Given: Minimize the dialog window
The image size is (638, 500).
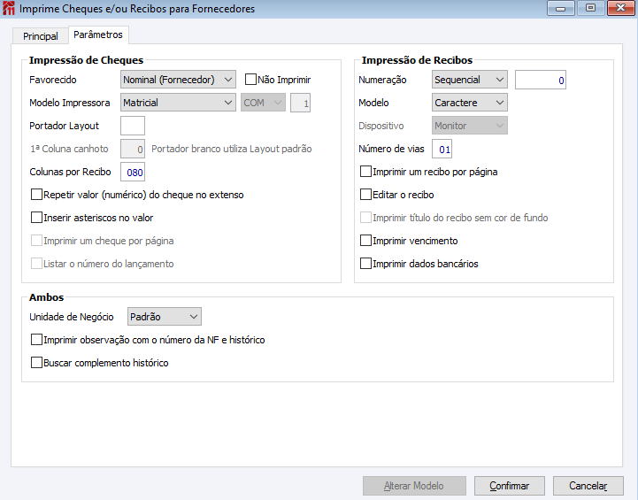Looking at the screenshot, I should 561,8.
